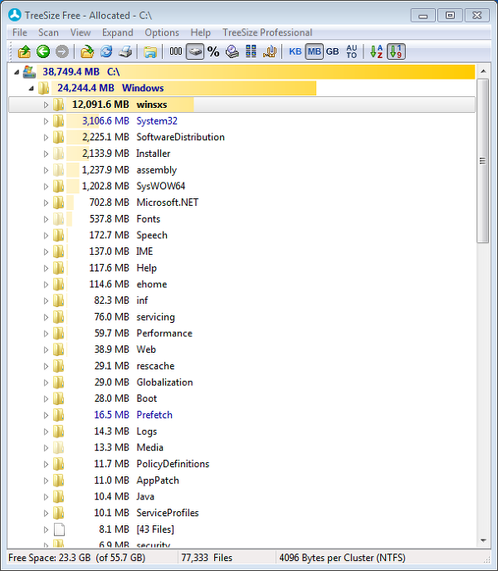The image size is (498, 571).
Task: Expand the SysWOW64 folder
Action: click(x=46, y=187)
